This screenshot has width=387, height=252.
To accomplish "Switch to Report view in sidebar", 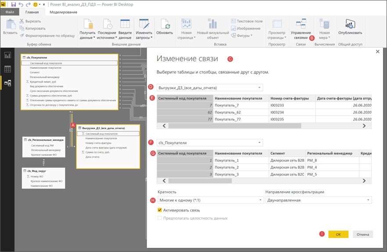I will click(7, 56).
